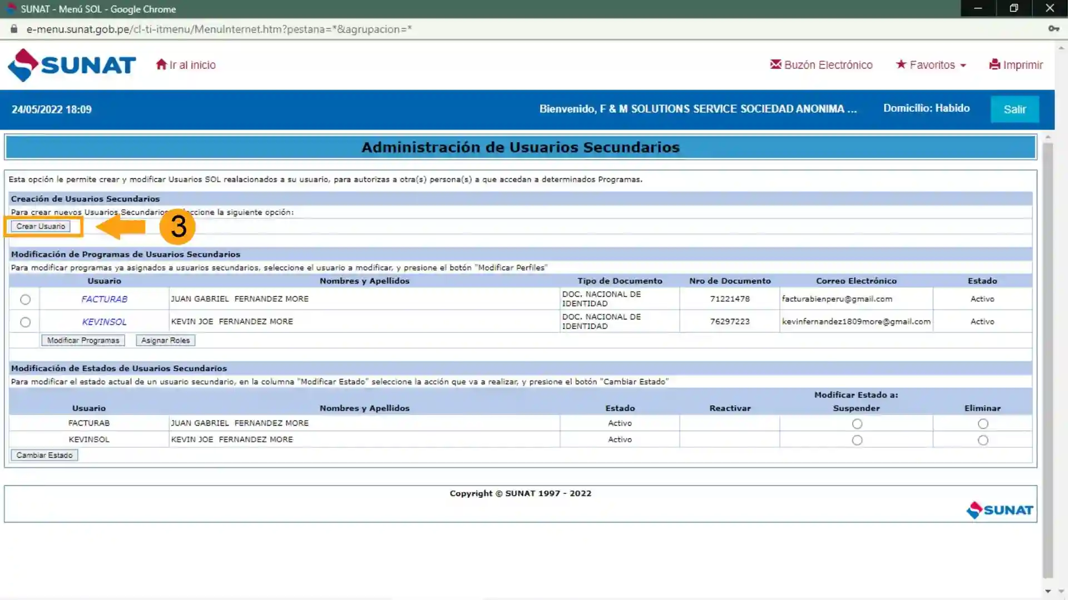Click email facturabienperu@gmail.com cell
The width and height of the screenshot is (1068, 600).
856,299
